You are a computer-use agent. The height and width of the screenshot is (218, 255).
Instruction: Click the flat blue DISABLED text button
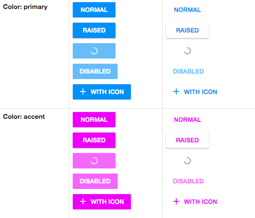(x=188, y=71)
